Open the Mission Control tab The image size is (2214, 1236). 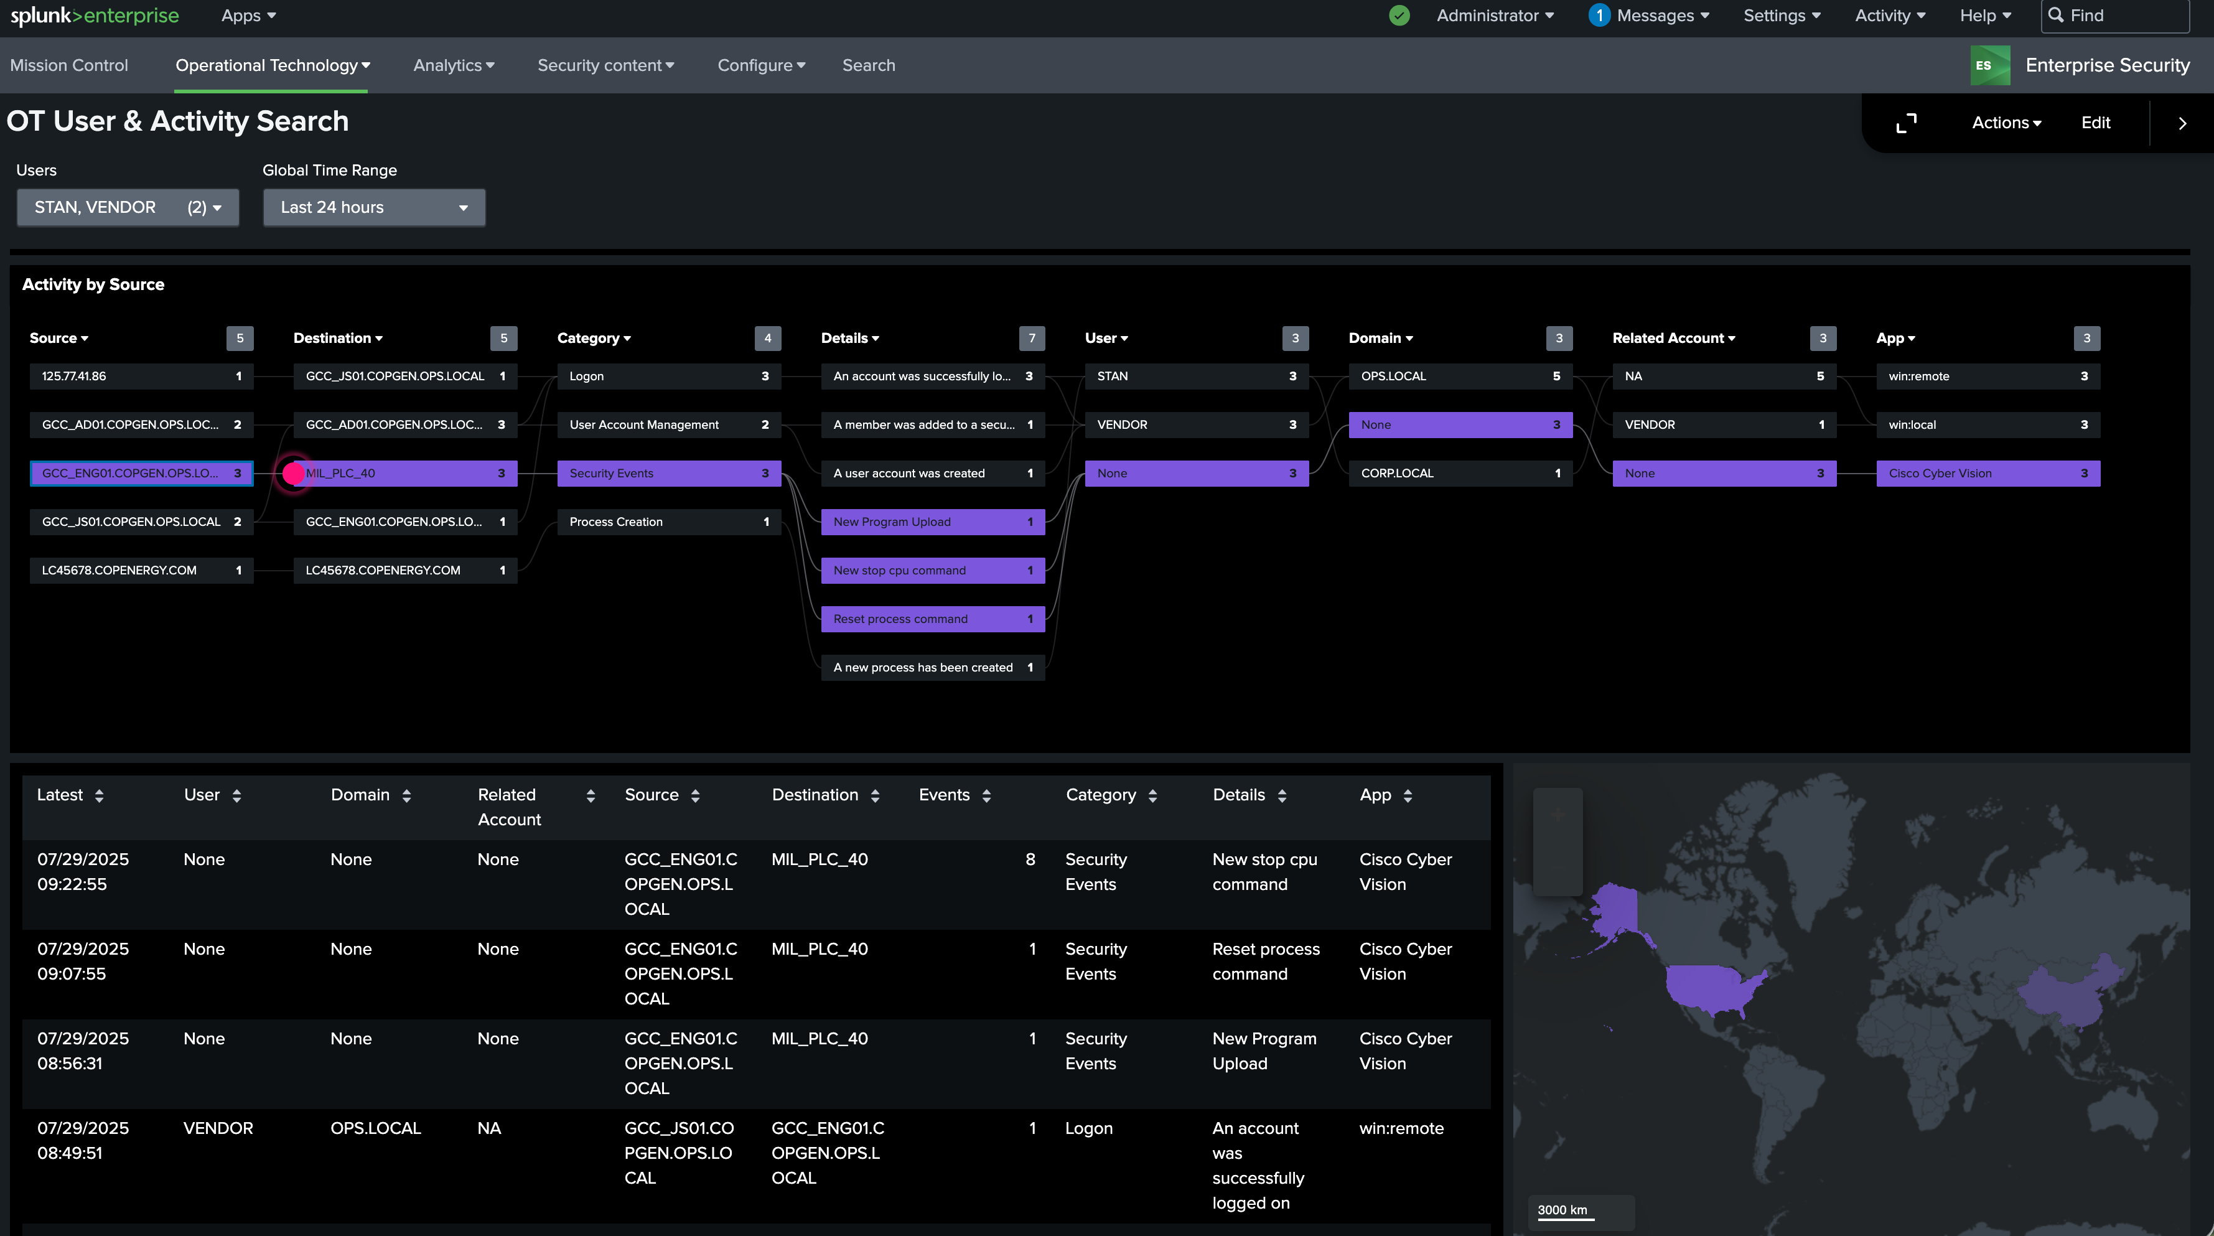pos(68,65)
